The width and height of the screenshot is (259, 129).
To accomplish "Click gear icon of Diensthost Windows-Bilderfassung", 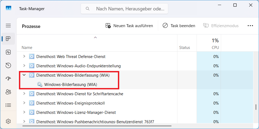I will point(31,75).
